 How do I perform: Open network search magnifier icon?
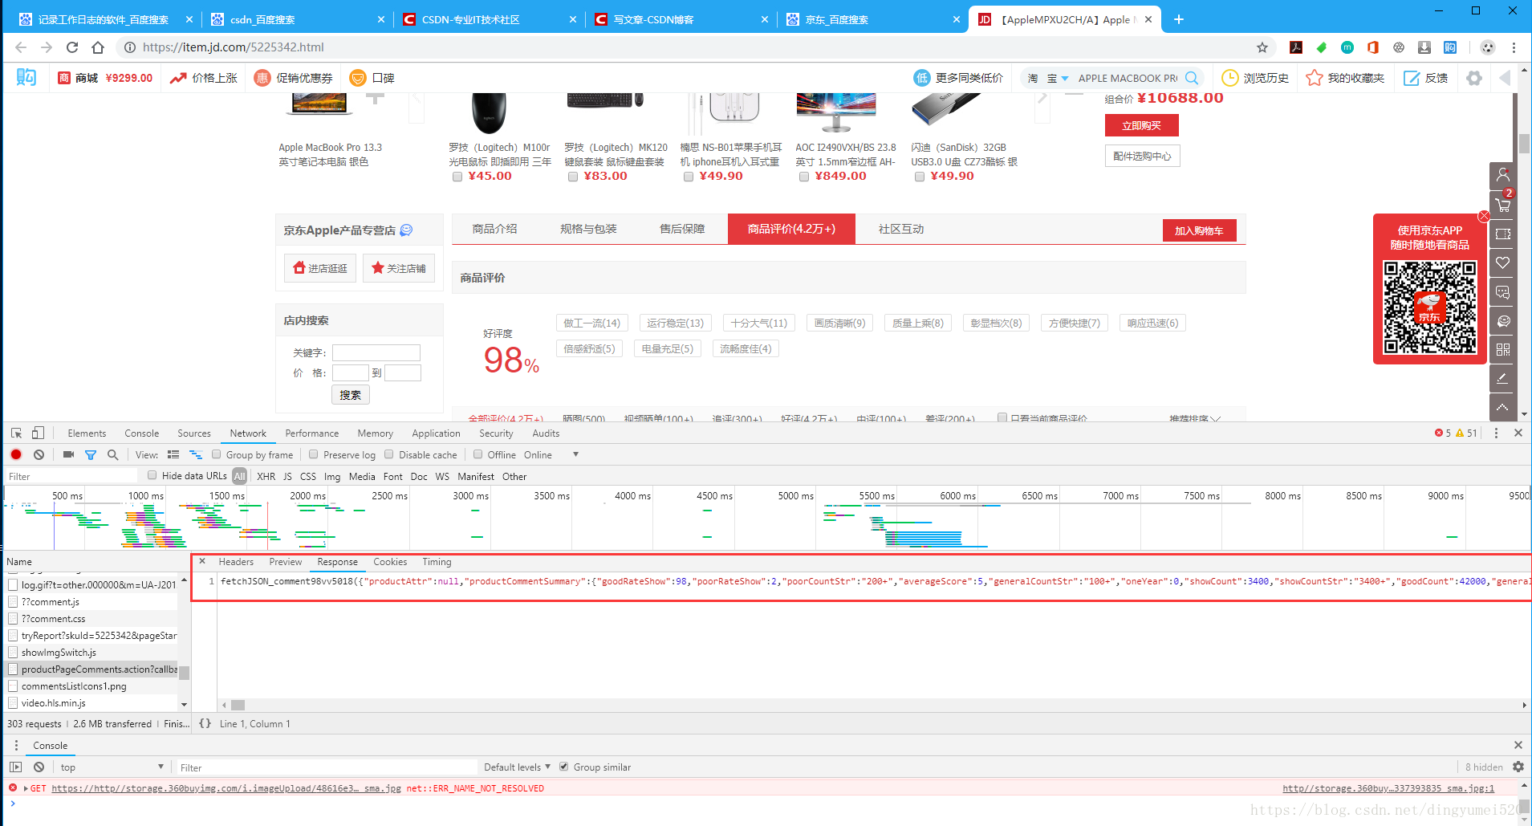(x=113, y=454)
